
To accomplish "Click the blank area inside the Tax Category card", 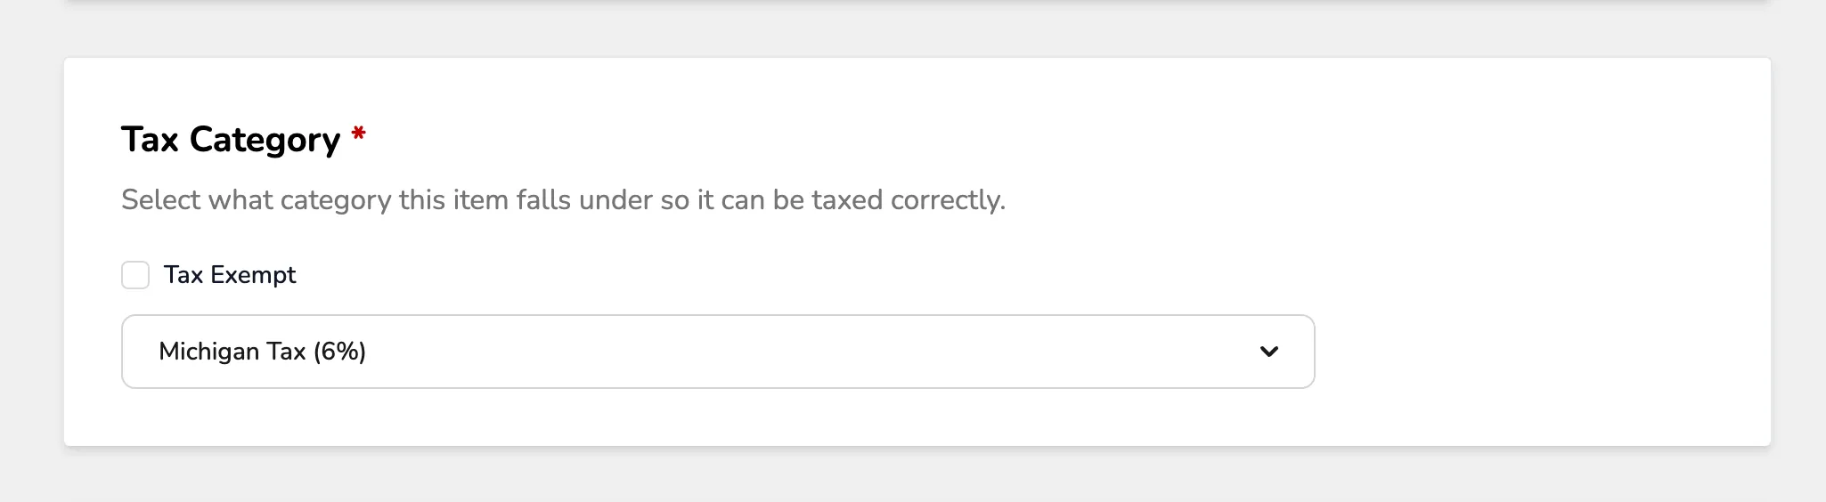I will click(1541, 267).
